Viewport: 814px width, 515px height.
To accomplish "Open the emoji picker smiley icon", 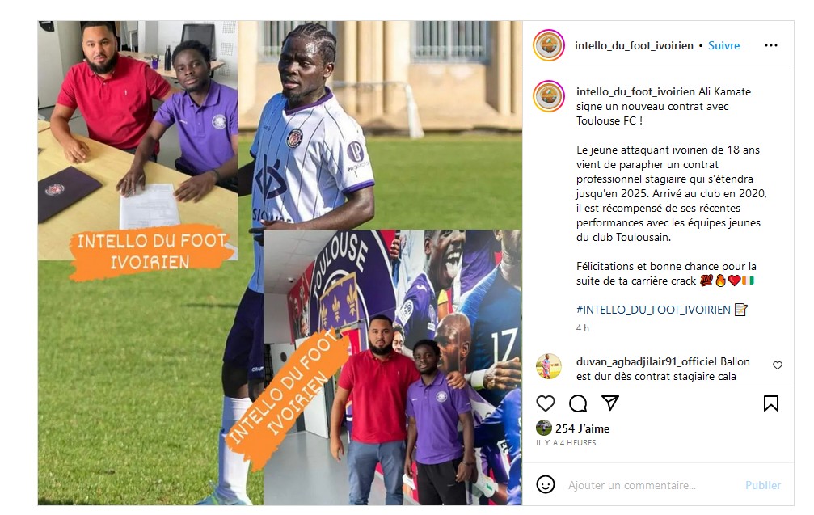I will [x=545, y=484].
